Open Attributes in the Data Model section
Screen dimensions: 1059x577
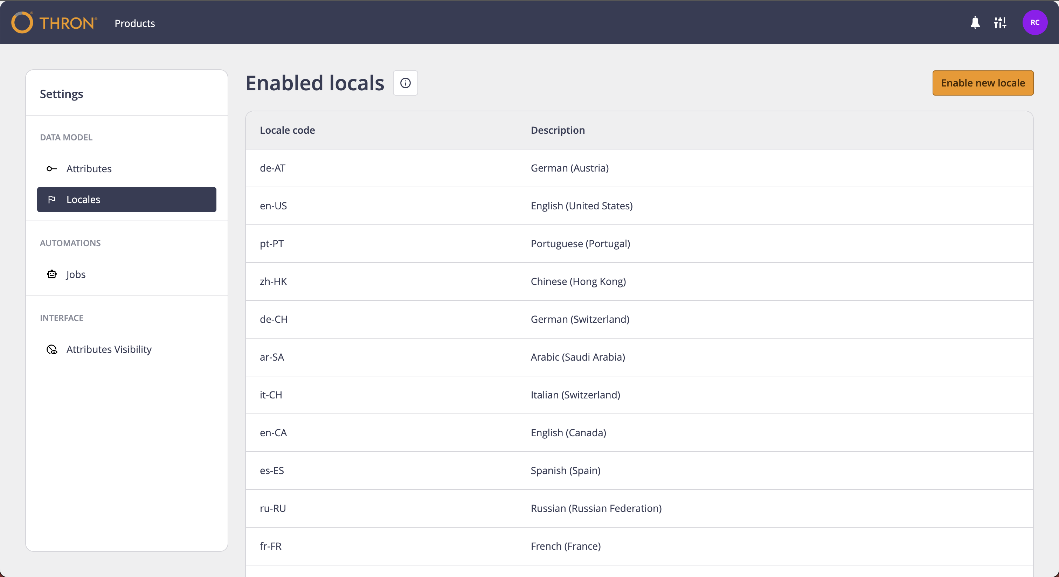click(x=127, y=169)
